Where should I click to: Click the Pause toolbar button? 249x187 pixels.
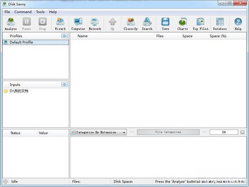point(27,24)
